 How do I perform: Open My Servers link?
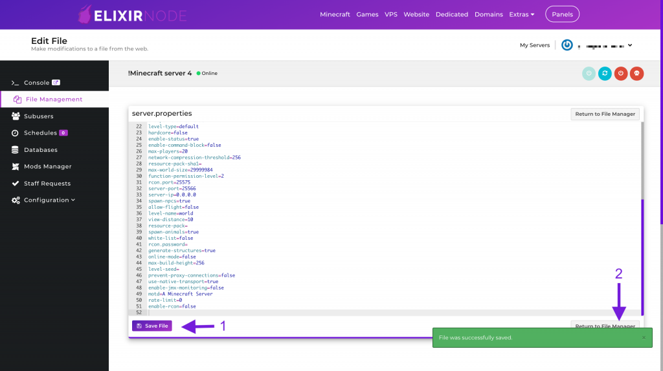534,45
